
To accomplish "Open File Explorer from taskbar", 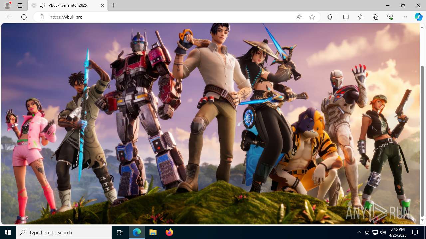I will (153, 232).
